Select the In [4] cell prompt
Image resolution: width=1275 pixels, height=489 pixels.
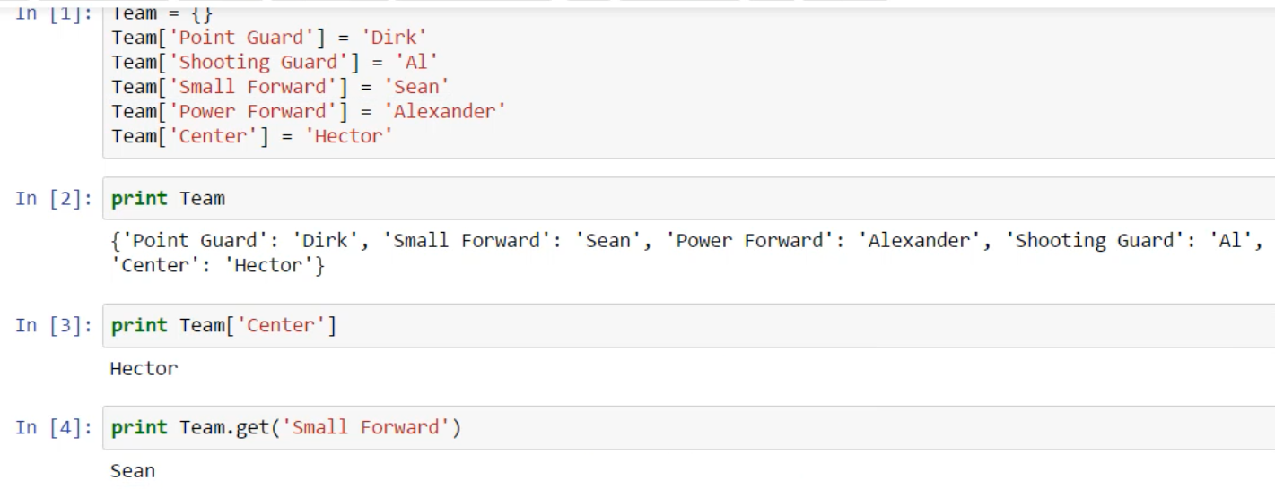point(54,428)
